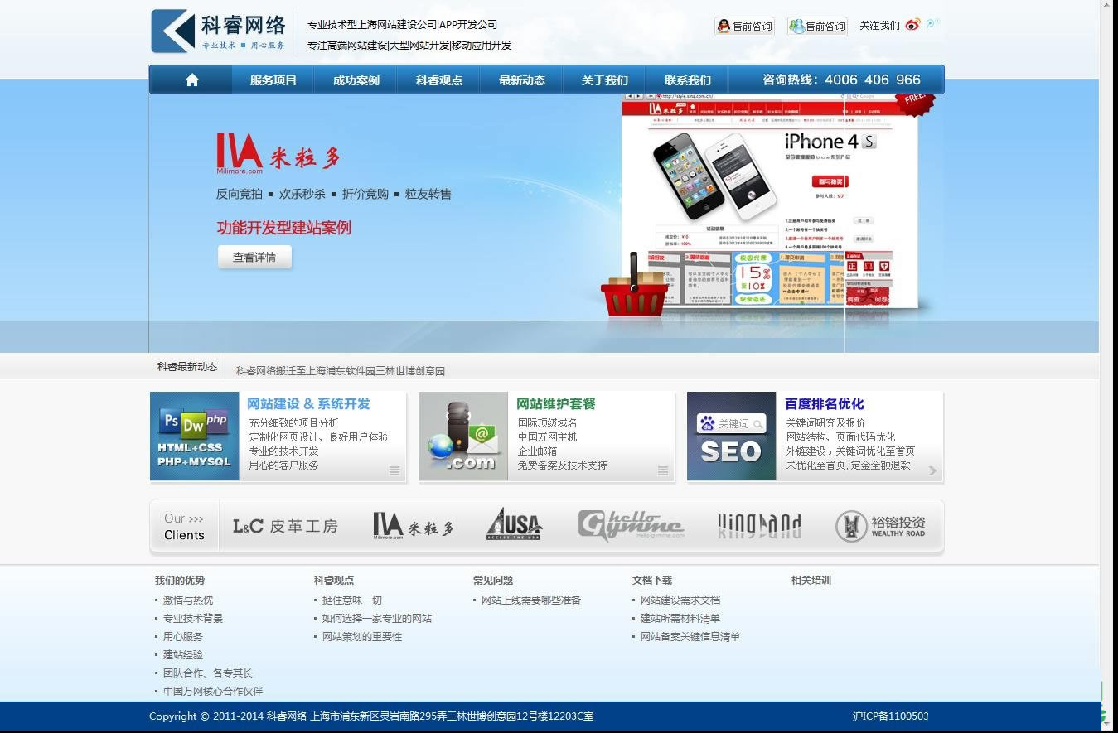Click the 沪ICP备1100503 footer link
1118x733 pixels.
tap(890, 716)
